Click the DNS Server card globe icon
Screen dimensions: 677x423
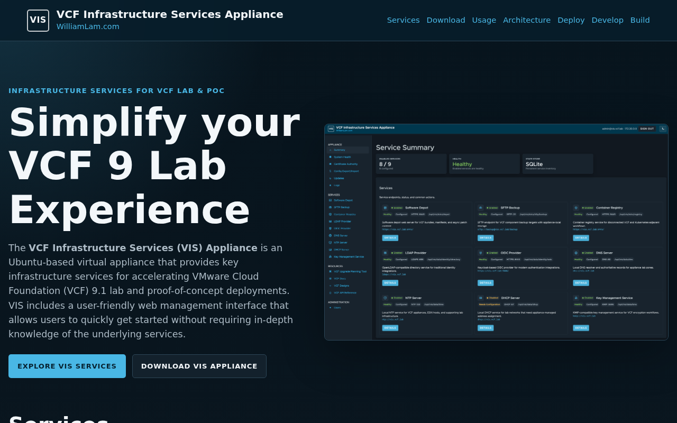pyautogui.click(x=576, y=253)
